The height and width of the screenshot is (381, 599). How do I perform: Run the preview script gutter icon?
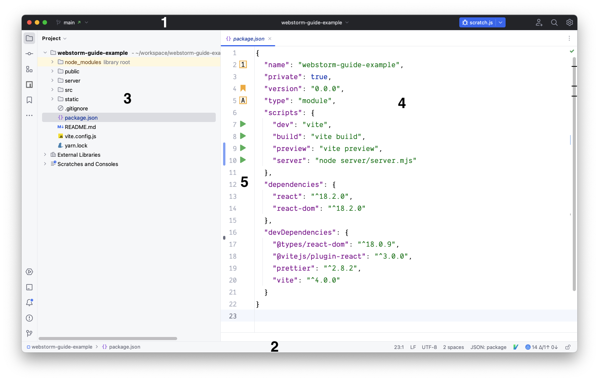(x=243, y=148)
